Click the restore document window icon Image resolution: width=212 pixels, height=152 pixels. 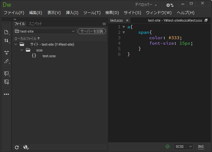click(206, 20)
